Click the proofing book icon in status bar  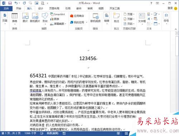(x=42, y=134)
